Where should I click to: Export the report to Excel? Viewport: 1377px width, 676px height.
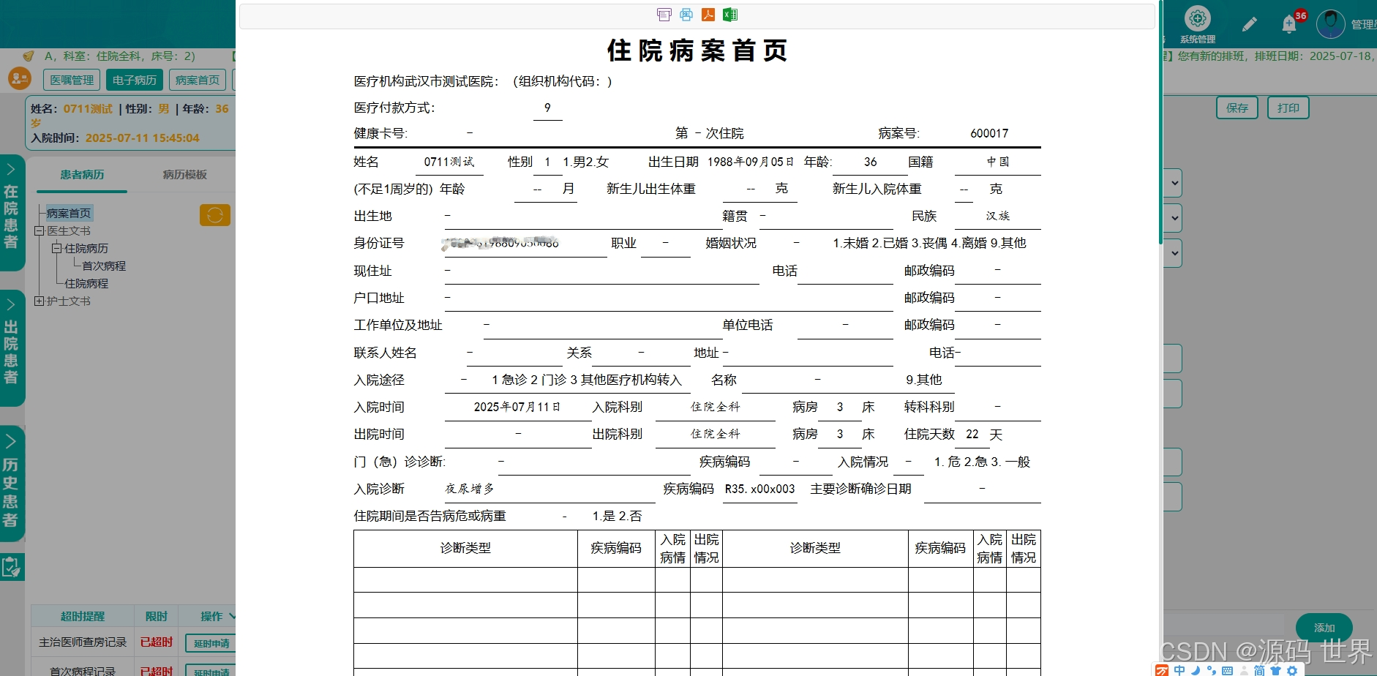pyautogui.click(x=730, y=15)
